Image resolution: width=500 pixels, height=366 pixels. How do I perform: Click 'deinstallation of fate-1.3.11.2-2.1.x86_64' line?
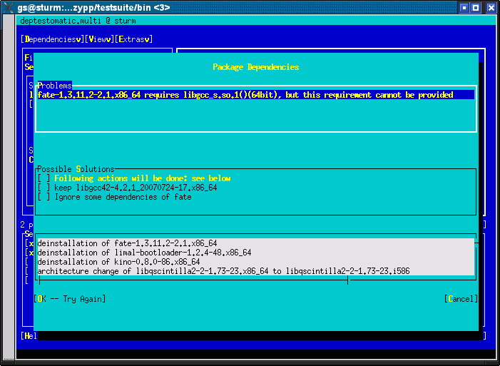tap(256, 243)
